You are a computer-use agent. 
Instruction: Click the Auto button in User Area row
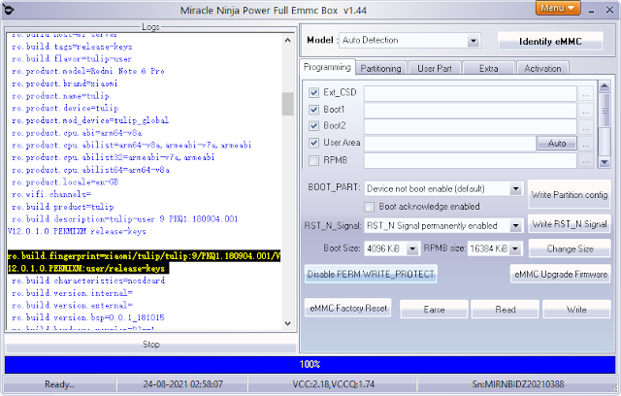[x=556, y=144]
